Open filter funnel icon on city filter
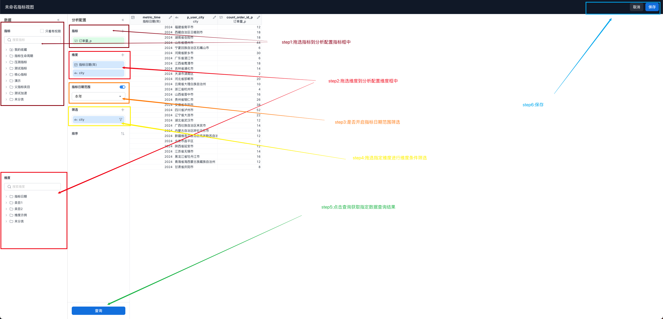This screenshot has height=319, width=663. tap(121, 120)
